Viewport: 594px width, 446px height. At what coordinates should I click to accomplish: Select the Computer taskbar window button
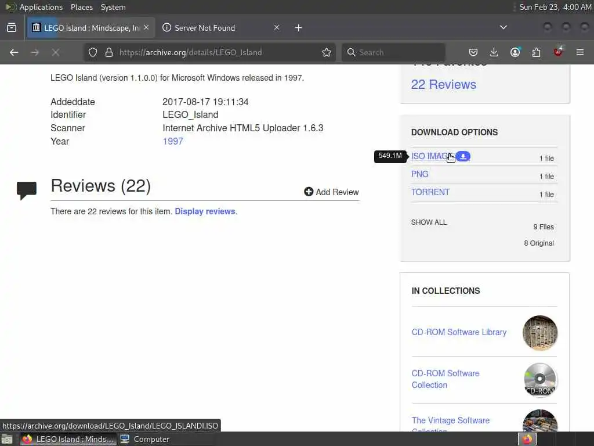[x=144, y=439]
